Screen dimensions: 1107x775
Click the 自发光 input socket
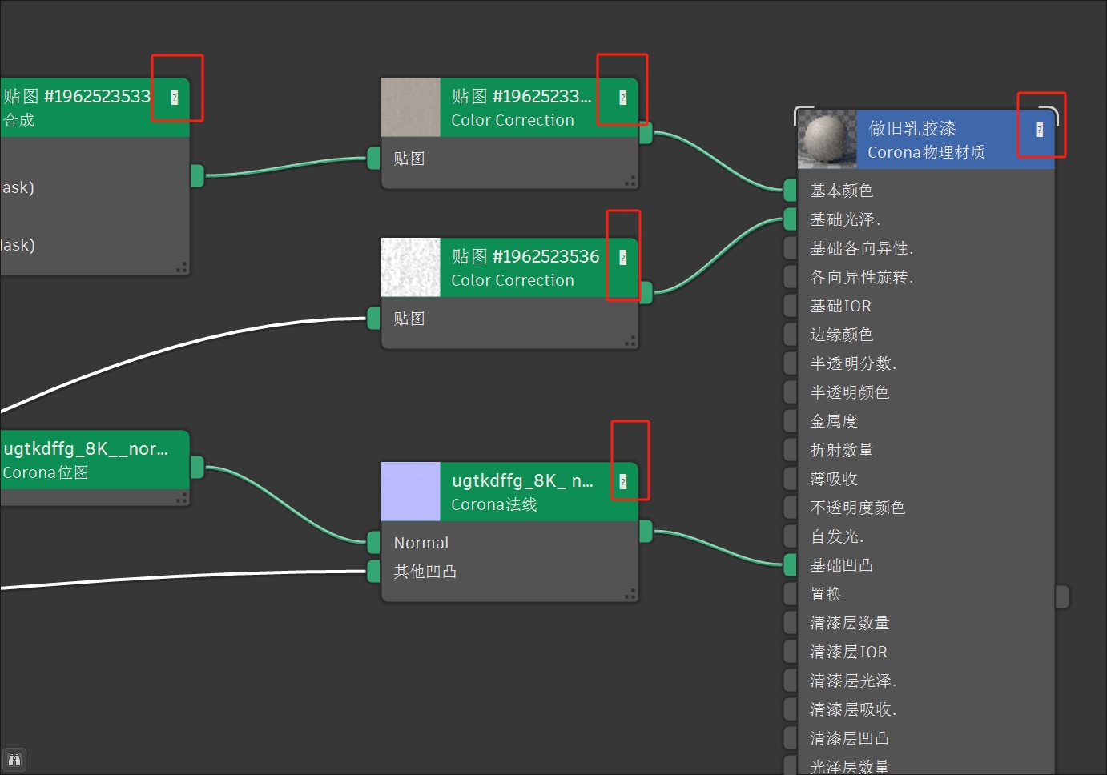[791, 536]
